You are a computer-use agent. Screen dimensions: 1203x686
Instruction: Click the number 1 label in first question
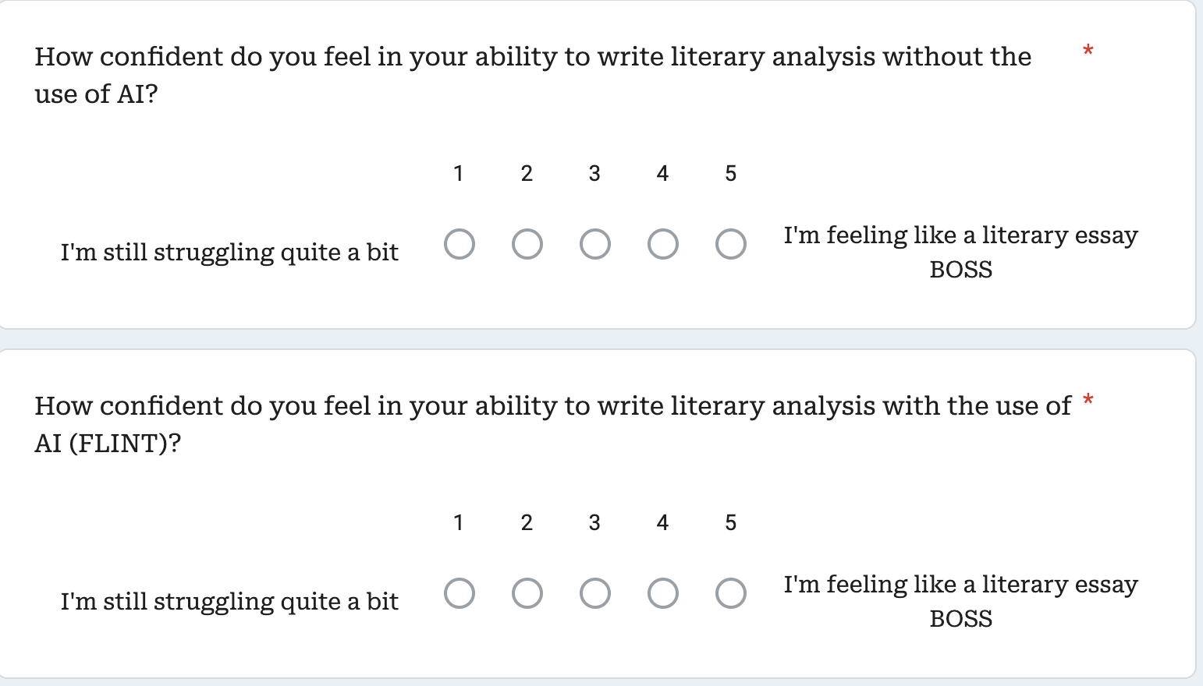459,173
